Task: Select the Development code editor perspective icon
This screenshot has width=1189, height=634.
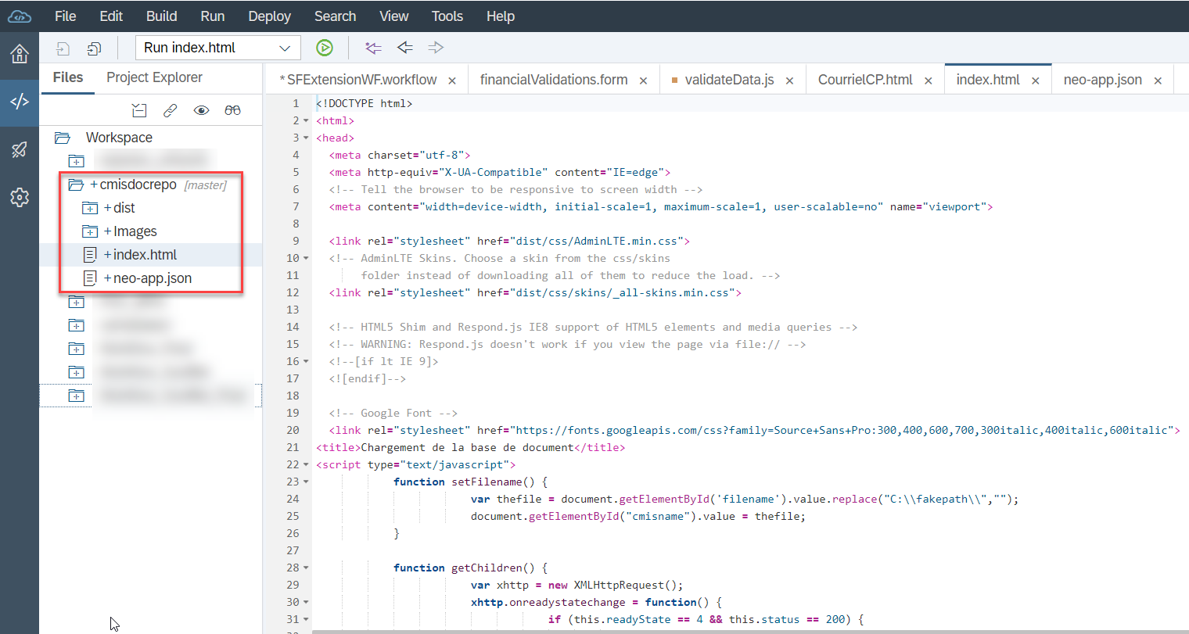Action: click(20, 102)
